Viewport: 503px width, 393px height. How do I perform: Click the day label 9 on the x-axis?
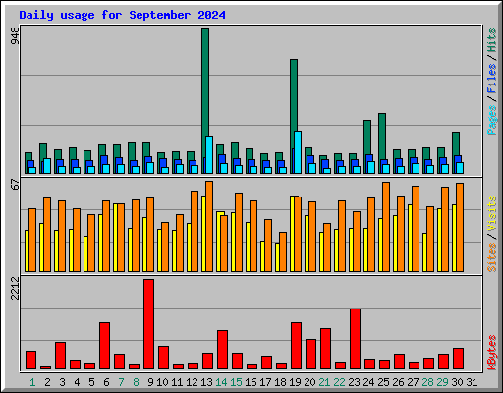pyautogui.click(x=150, y=382)
